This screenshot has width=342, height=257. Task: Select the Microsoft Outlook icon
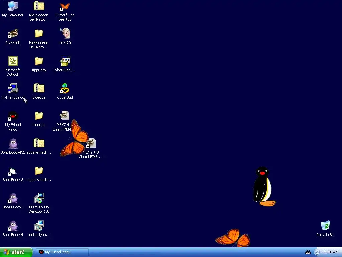click(13, 61)
